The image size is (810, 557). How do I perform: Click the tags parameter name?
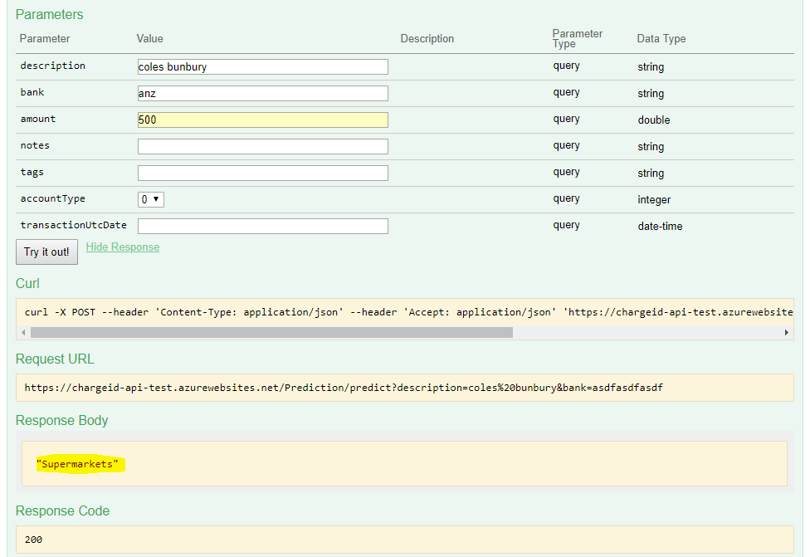click(x=32, y=172)
